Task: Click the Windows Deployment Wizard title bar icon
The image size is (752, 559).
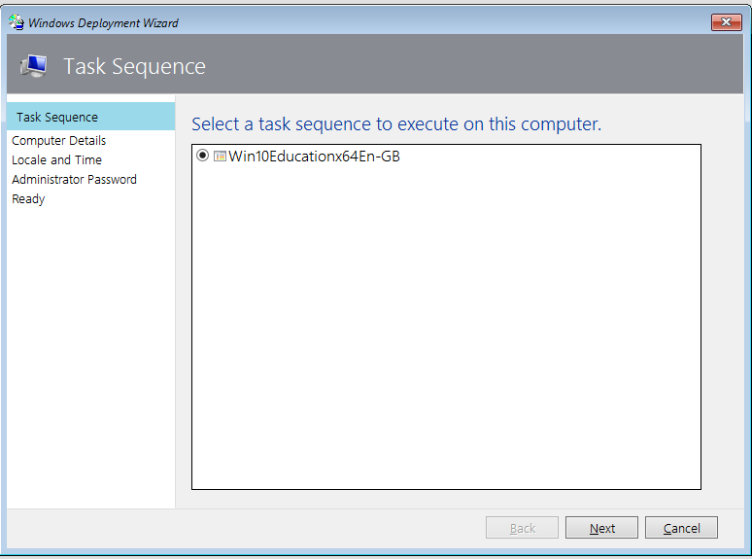Action: (x=17, y=22)
